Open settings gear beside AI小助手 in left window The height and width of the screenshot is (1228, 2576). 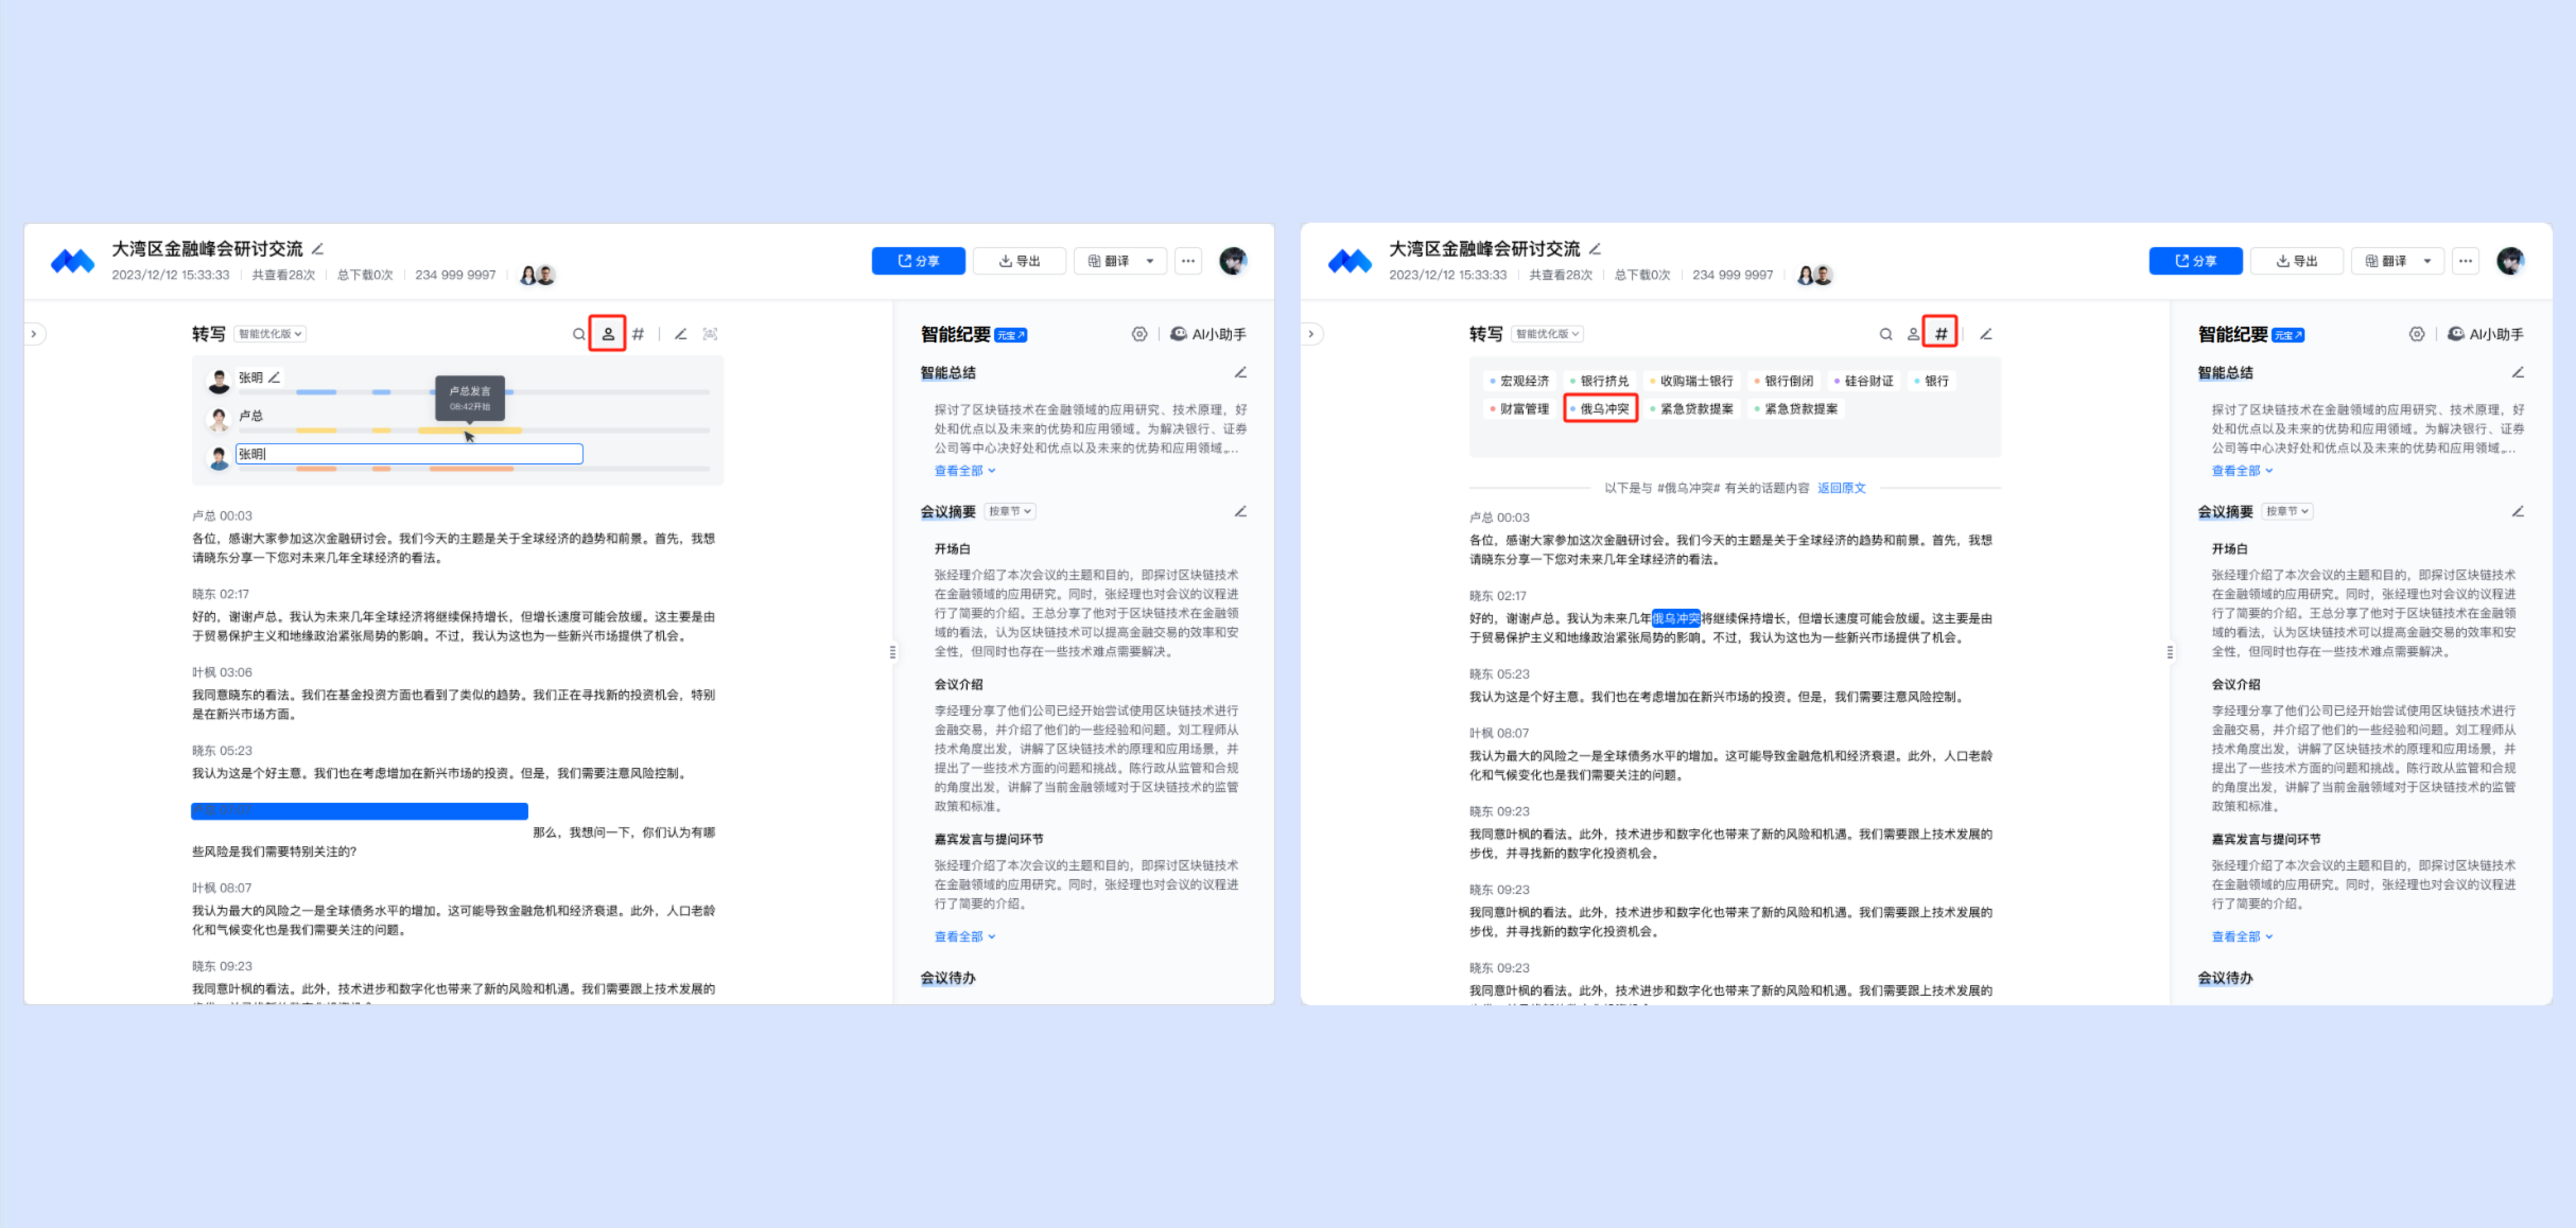click(1139, 335)
